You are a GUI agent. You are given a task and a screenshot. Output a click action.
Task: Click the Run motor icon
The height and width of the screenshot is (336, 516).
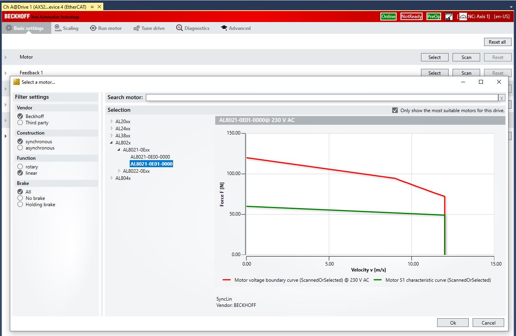point(93,28)
